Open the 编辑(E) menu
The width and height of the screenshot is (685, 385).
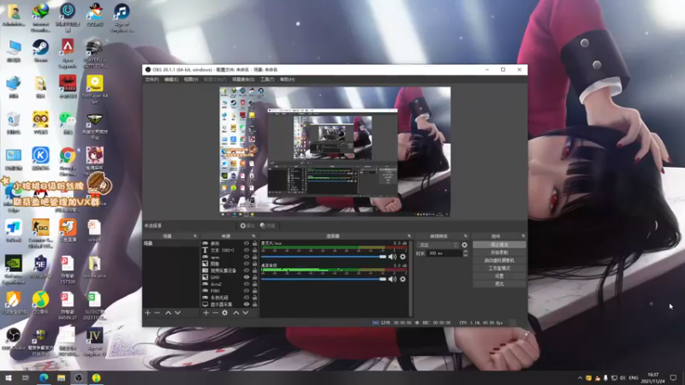[171, 80]
